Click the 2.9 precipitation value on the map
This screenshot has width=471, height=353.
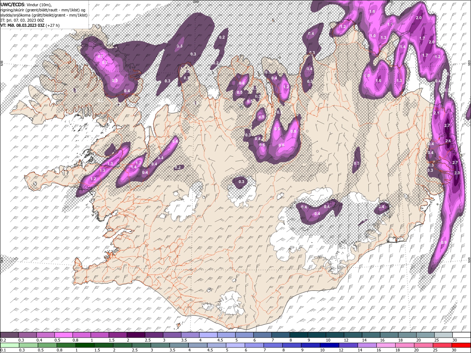pos(457,173)
